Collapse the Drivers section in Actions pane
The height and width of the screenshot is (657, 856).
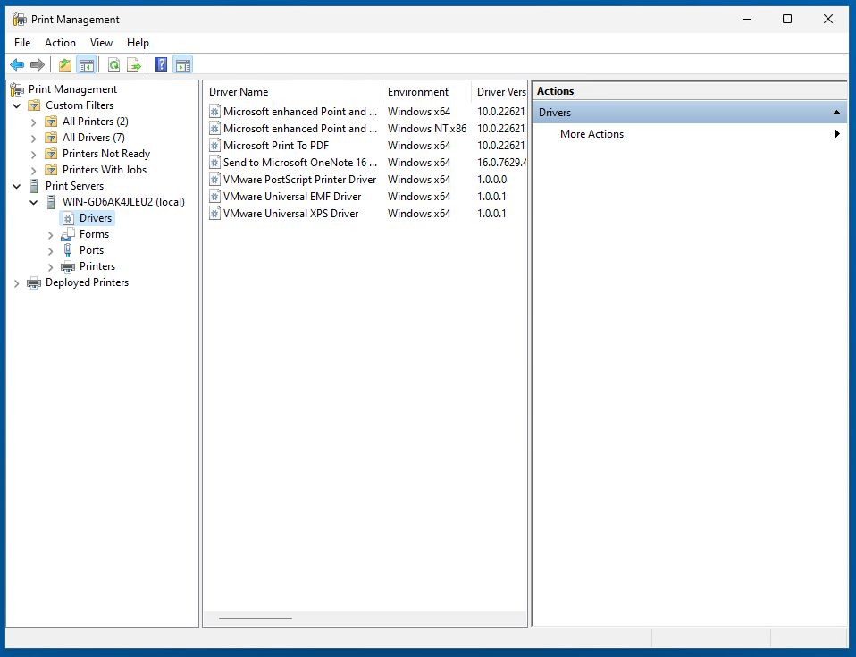(x=835, y=113)
